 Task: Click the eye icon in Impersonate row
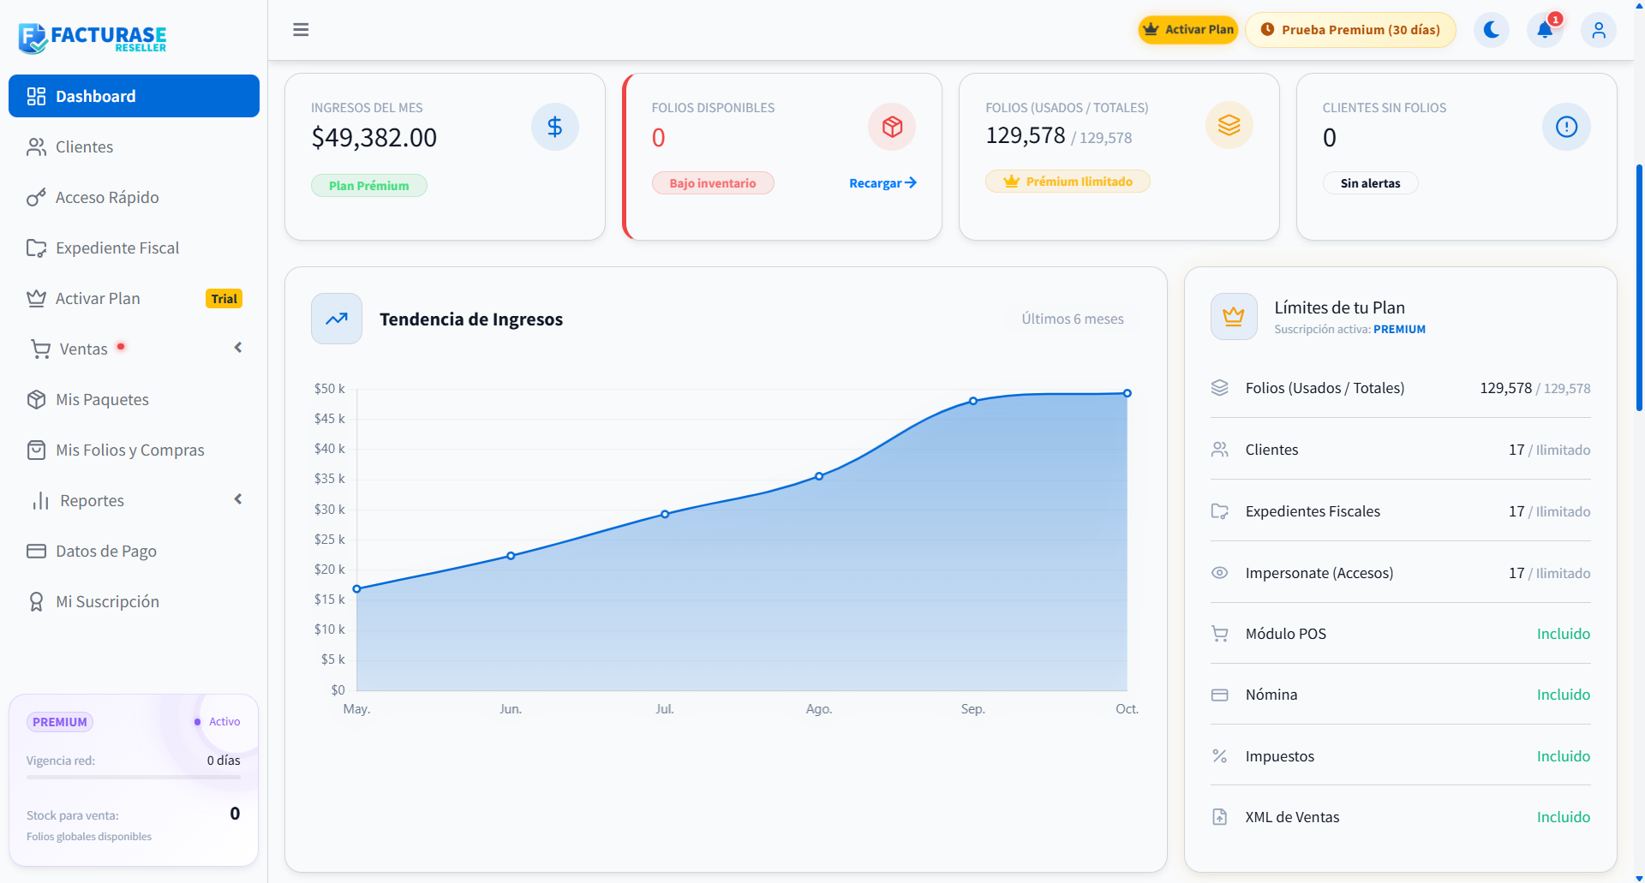pyautogui.click(x=1220, y=573)
